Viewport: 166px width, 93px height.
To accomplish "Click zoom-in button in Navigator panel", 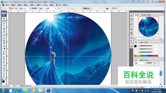I will (x=160, y=38).
